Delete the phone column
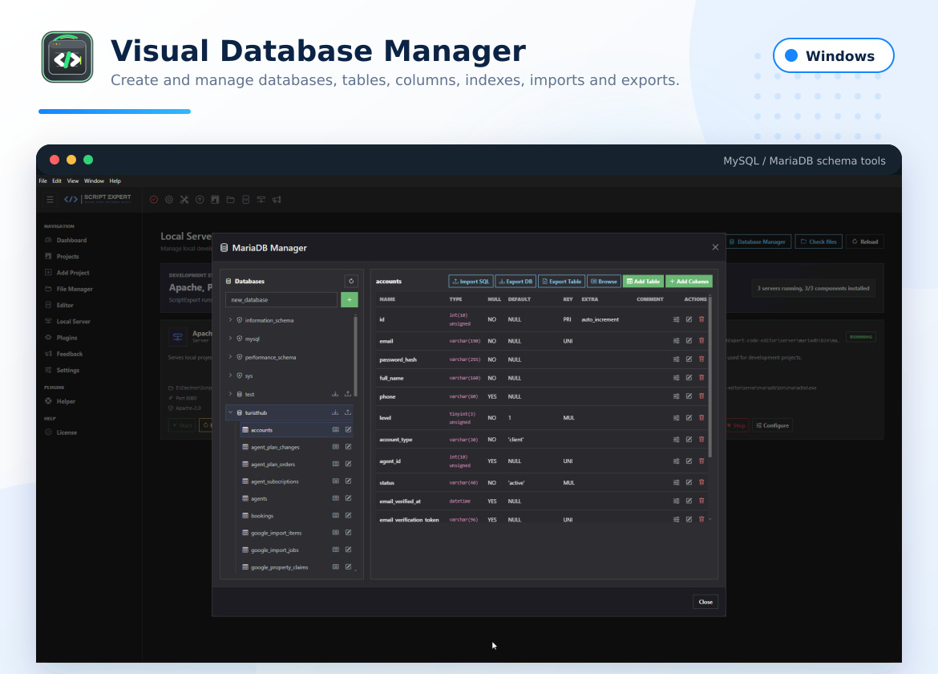The height and width of the screenshot is (674, 938). coord(701,396)
